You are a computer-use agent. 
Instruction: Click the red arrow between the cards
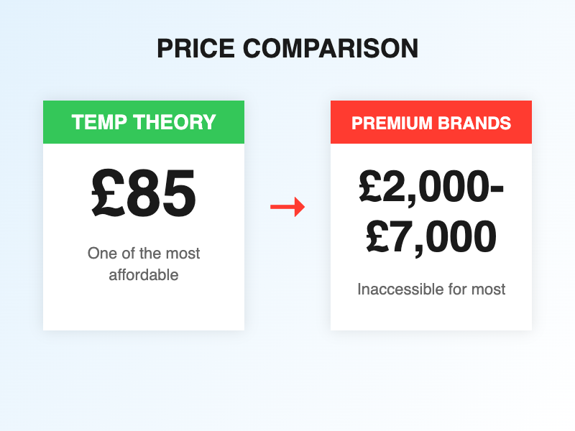(287, 208)
